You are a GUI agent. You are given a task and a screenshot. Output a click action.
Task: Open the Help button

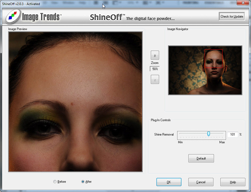click(x=233, y=182)
